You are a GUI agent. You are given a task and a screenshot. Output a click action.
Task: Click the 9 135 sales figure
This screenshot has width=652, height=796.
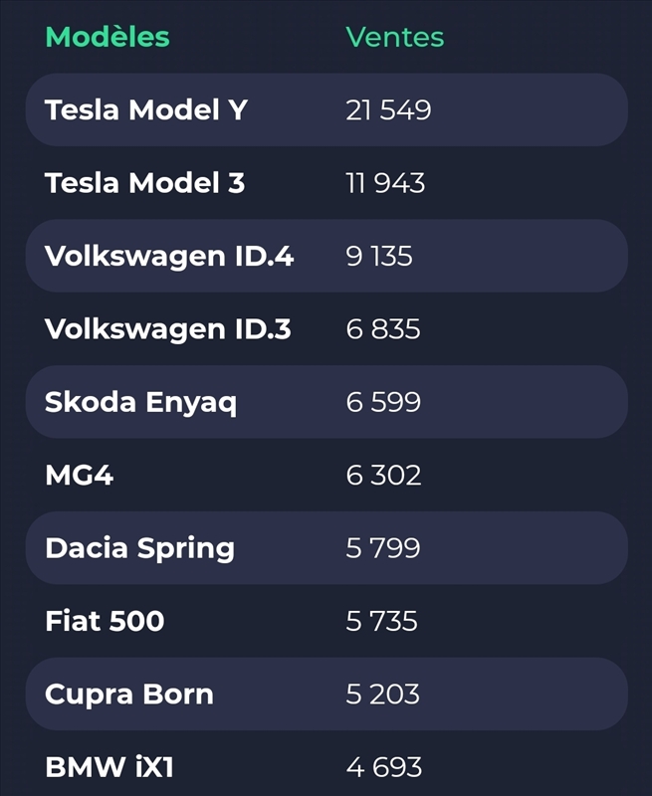378,256
